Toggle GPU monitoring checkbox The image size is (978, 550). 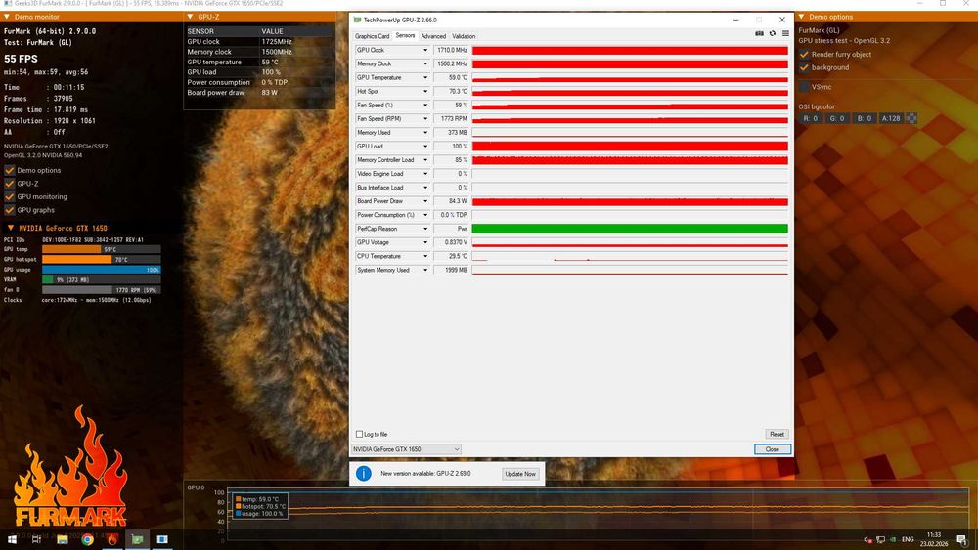pyautogui.click(x=10, y=196)
